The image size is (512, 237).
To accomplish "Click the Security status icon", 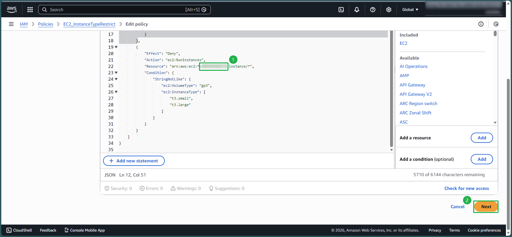I will [107, 188].
